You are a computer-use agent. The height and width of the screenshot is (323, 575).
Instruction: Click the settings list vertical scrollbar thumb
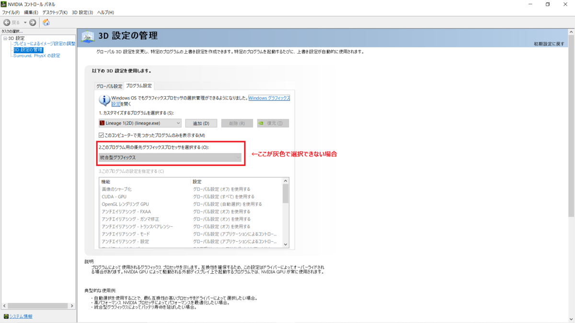pos(286,194)
